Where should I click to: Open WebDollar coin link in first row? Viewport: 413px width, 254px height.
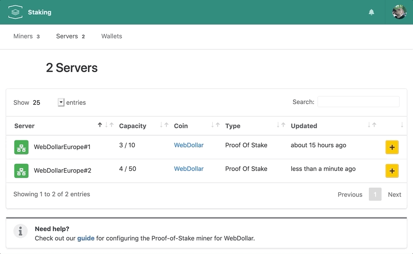tap(189, 145)
